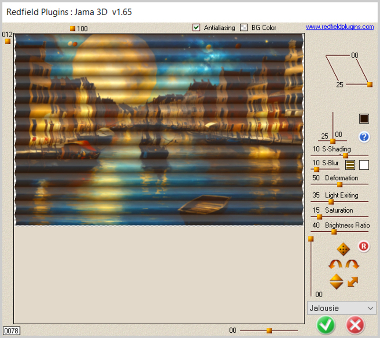
Task: Open the Jalousie preset dropdown
Action: point(342,308)
